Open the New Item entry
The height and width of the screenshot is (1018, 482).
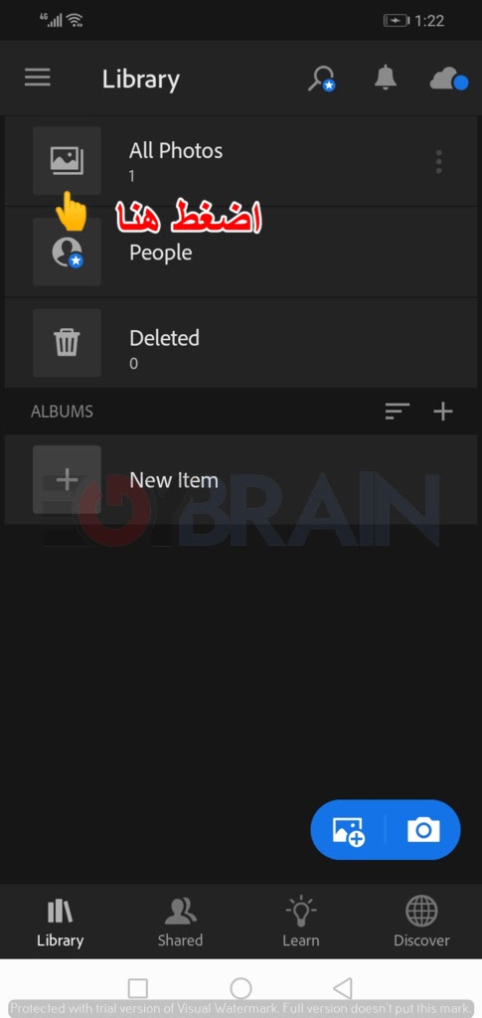click(241, 480)
